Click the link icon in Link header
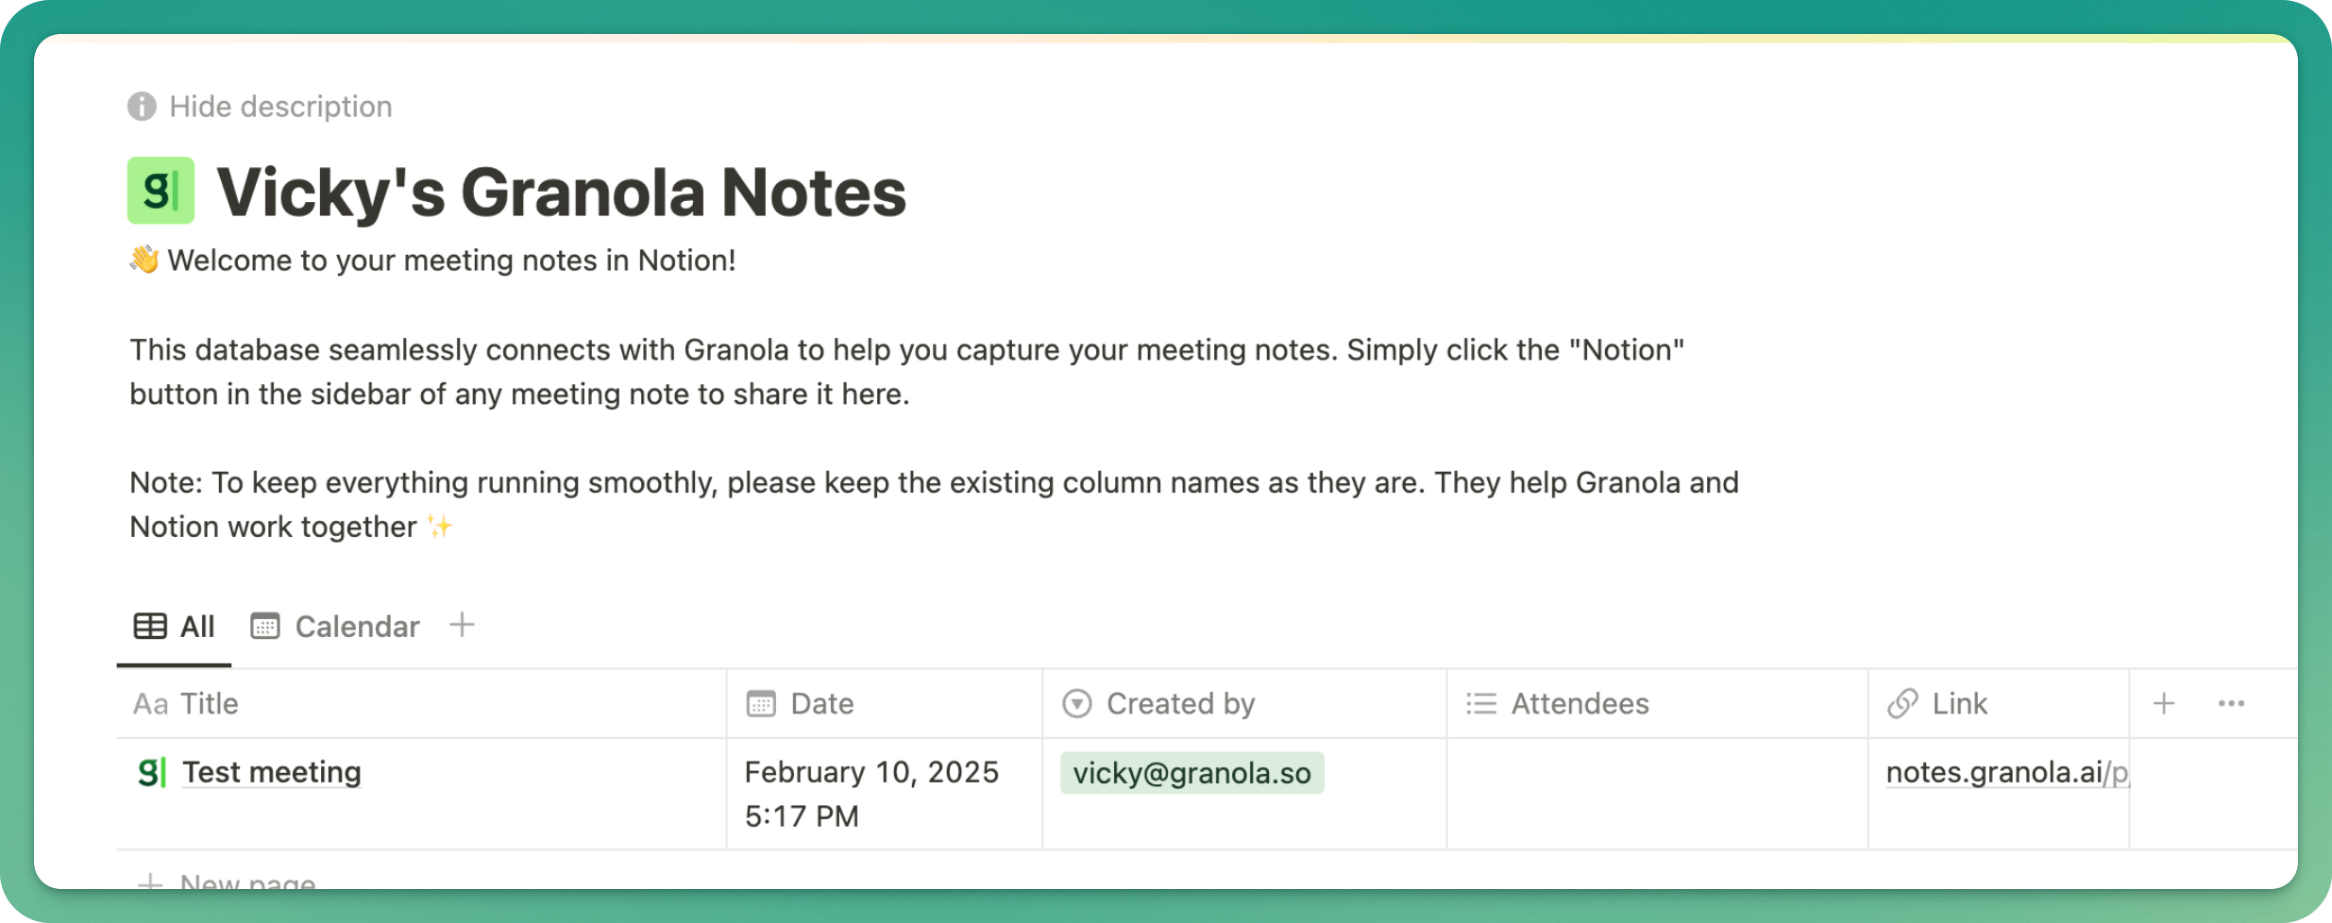The width and height of the screenshot is (2332, 923). [1902, 703]
